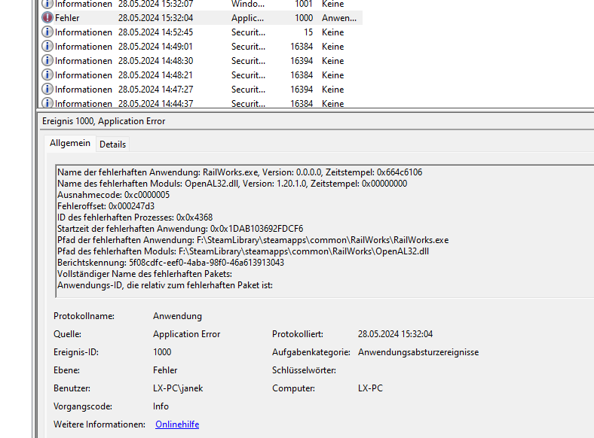This screenshot has width=594, height=438.
Task: Click the 'Ereignis 1000, Application Error' header
Action: tap(104, 121)
